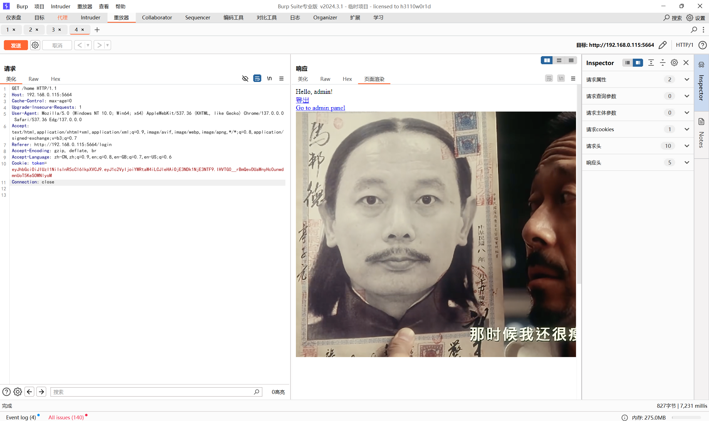Open 帮助 help menu

click(x=121, y=6)
